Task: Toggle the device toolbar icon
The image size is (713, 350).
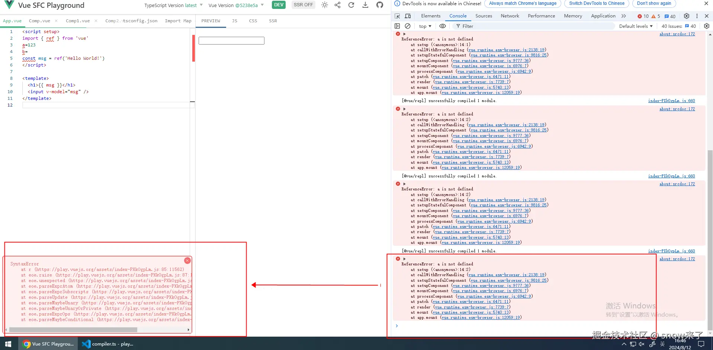Action: coord(408,16)
